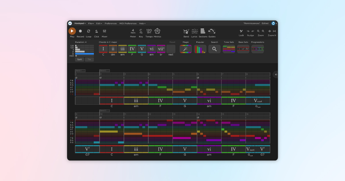Select the Band 1 marker
The image size is (345, 181).
(x=80, y=71)
